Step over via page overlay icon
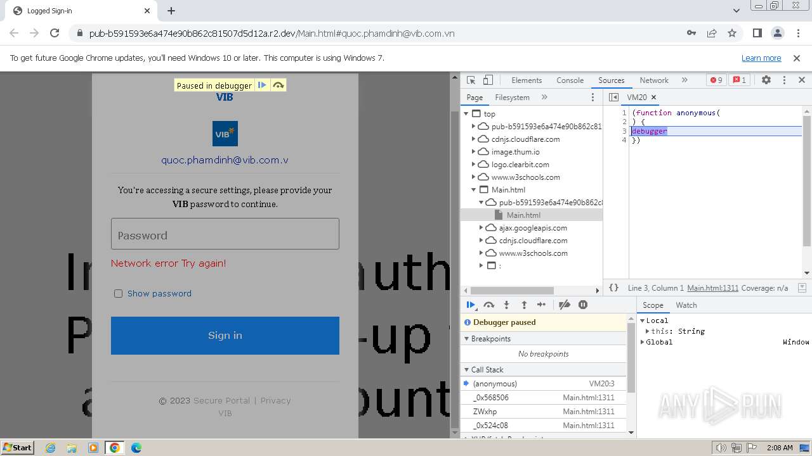 278,85
